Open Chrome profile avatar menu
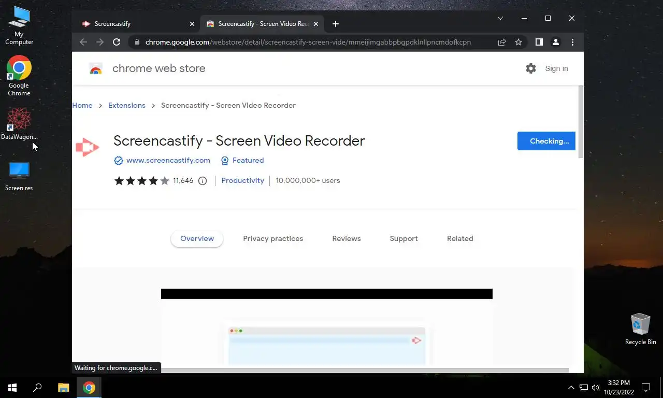This screenshot has width=663, height=398. pos(556,42)
